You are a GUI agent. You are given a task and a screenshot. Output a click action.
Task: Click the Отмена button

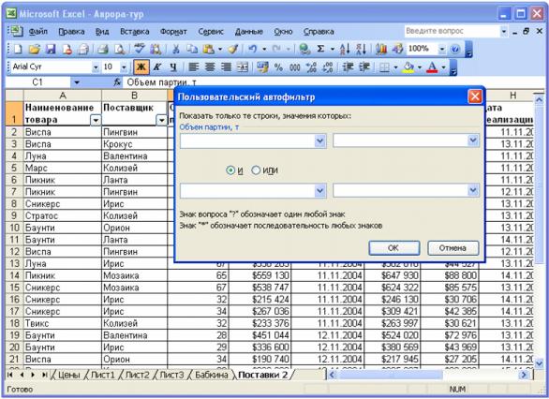(453, 248)
